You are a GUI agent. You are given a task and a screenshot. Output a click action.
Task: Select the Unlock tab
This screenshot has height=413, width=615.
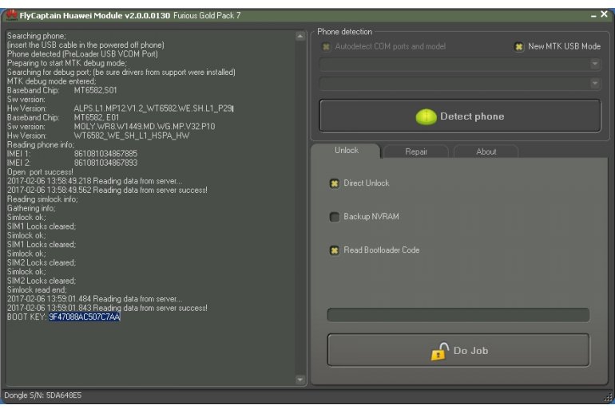click(x=346, y=151)
